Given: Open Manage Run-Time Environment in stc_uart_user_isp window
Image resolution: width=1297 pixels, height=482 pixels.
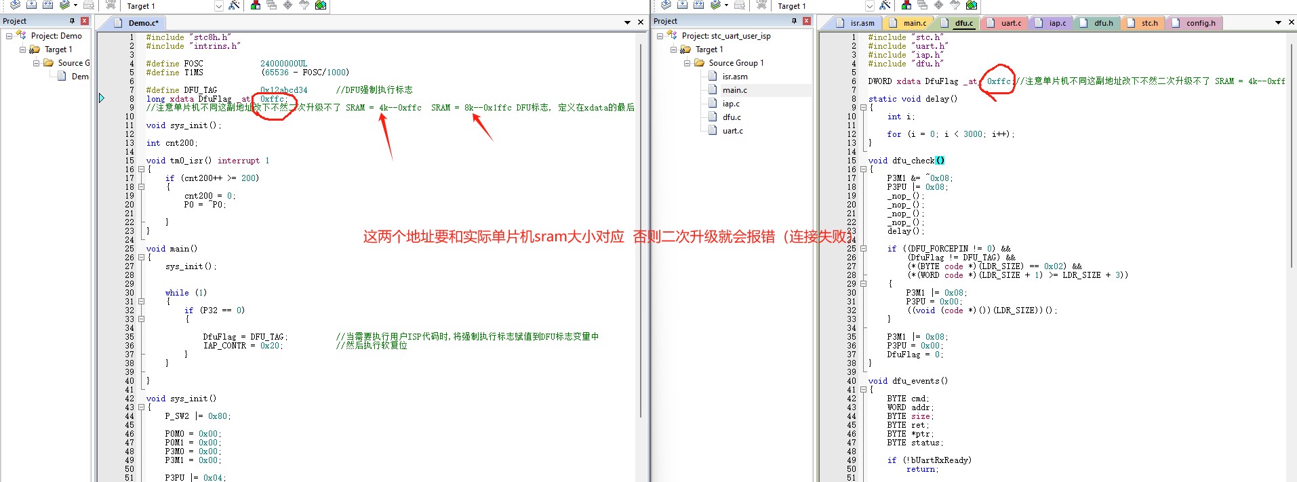Looking at the screenshot, I should coord(938,5).
